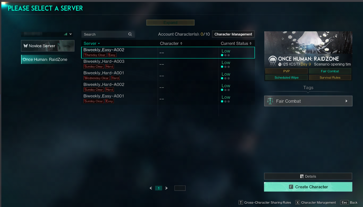Click the search magnifier icon
This screenshot has height=207, width=363.
tap(130, 34)
